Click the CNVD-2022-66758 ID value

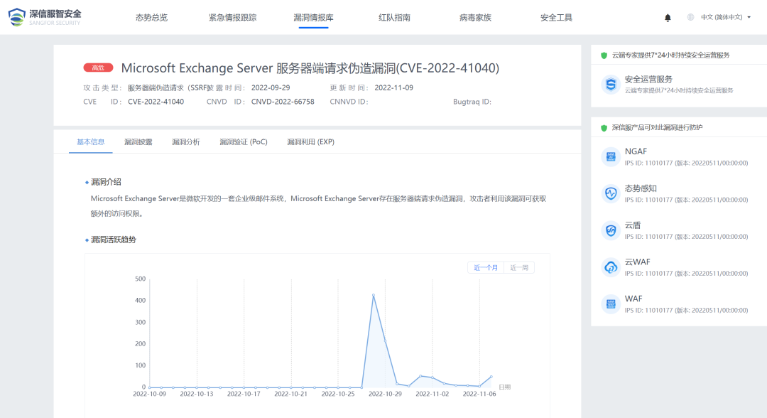click(283, 102)
